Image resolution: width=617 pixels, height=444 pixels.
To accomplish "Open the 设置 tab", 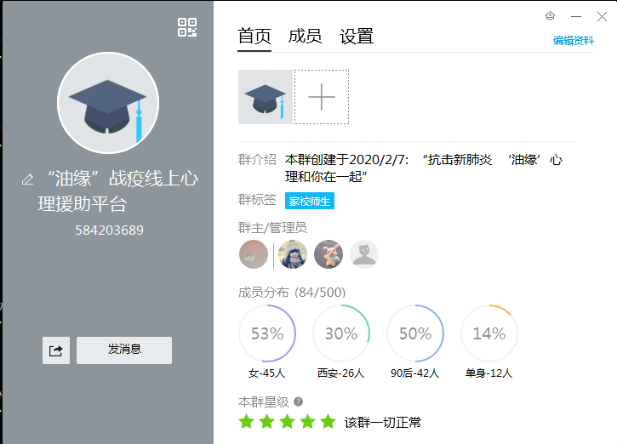I will [x=357, y=37].
